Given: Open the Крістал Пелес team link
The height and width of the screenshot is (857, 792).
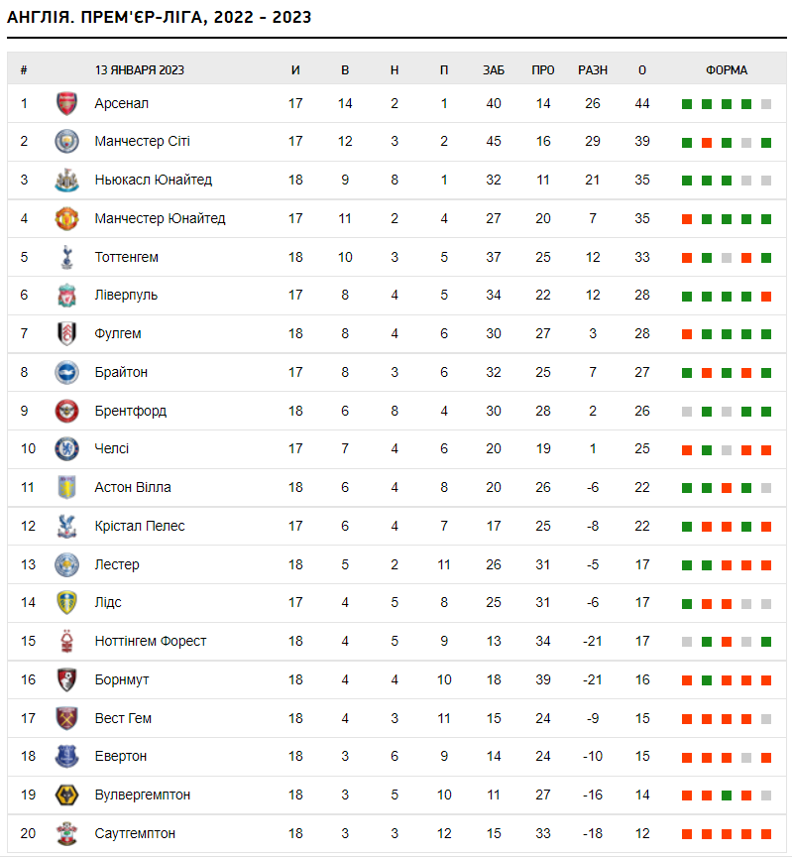Looking at the screenshot, I should 140,526.
